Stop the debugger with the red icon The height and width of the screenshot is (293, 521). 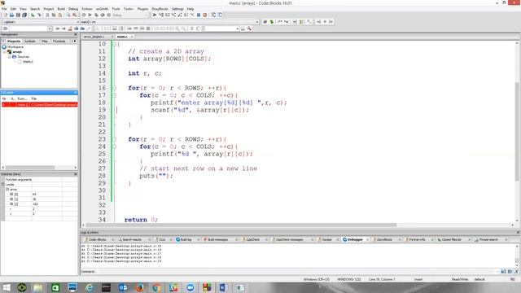(205, 15)
